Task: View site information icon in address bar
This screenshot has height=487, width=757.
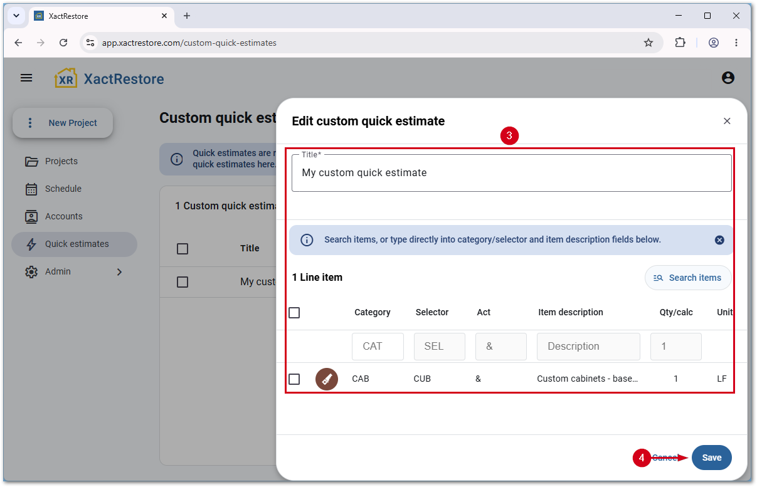Action: (90, 43)
